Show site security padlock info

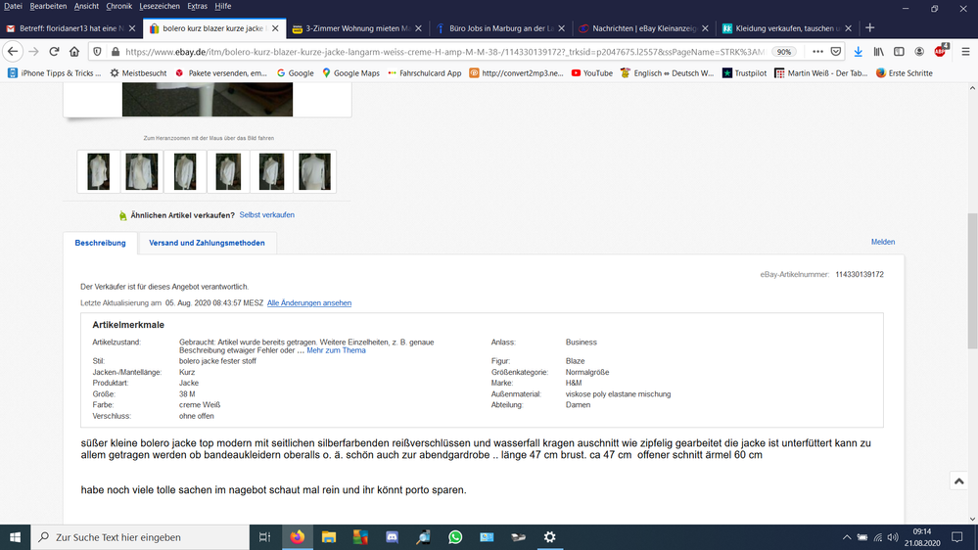coord(115,52)
